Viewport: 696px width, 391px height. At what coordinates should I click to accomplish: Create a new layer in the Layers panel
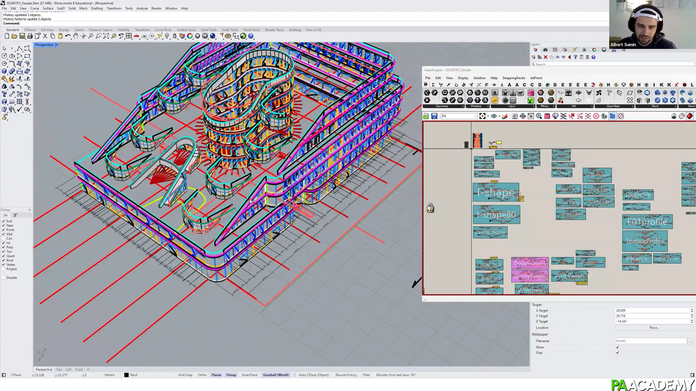(x=534, y=57)
